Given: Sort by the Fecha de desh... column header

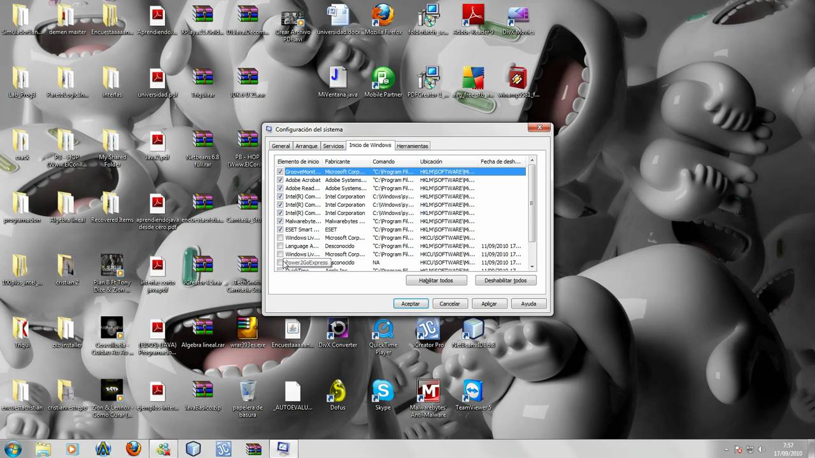Looking at the screenshot, I should coord(500,162).
